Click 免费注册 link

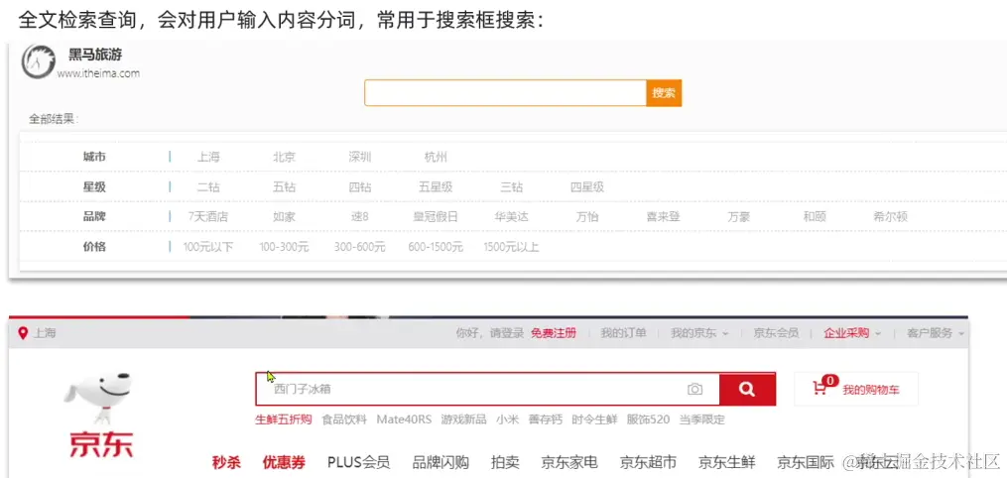553,333
